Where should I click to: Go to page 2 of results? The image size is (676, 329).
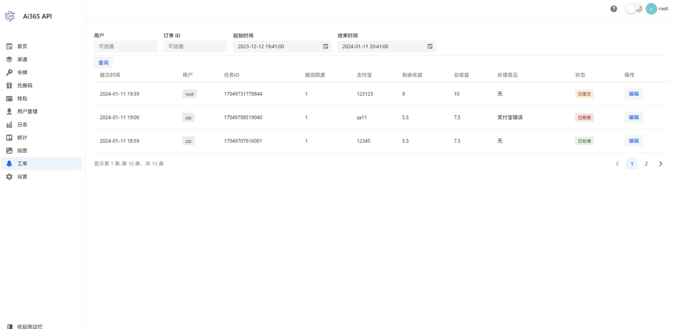pyautogui.click(x=646, y=164)
